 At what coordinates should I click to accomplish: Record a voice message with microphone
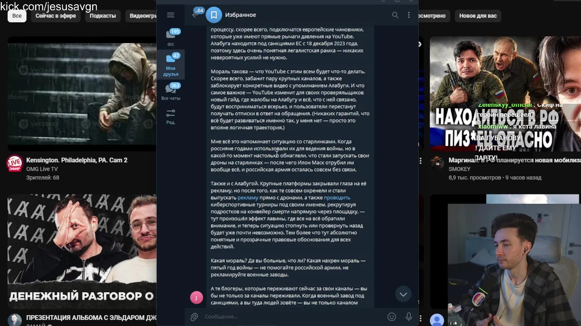[409, 317]
